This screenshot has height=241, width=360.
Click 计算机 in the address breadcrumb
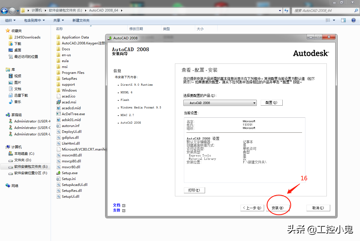(x=37, y=10)
